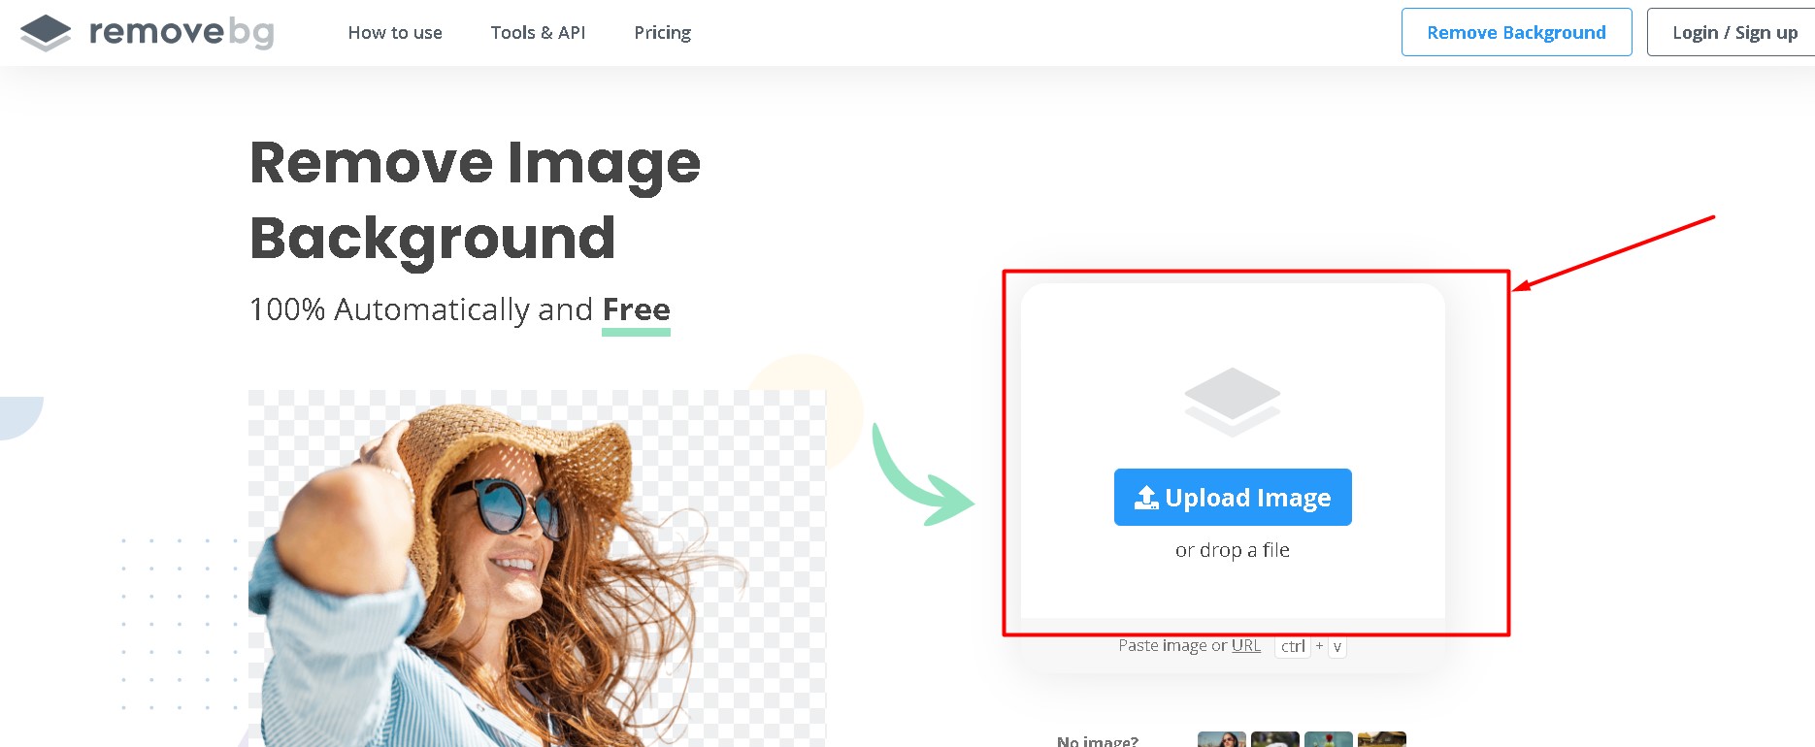
Task: Open the Login / Sign up page
Action: click(x=1734, y=33)
